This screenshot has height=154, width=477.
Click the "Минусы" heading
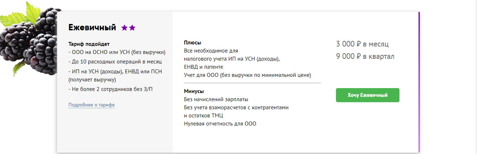tap(194, 91)
